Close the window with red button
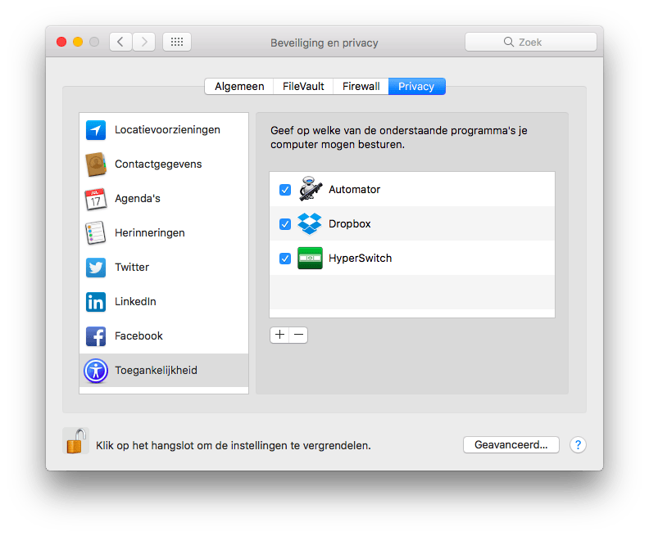The width and height of the screenshot is (649, 536). point(61,42)
